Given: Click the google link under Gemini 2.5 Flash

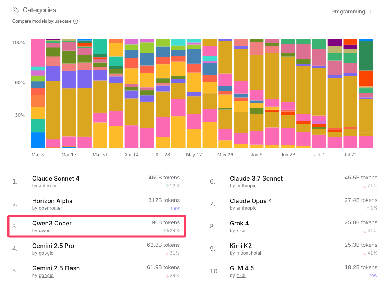Looking at the screenshot, I should click(46, 276).
